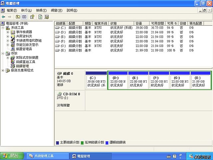Select the (F:) partition block in disk map
The width and height of the screenshot is (213, 160).
pos(159,80)
